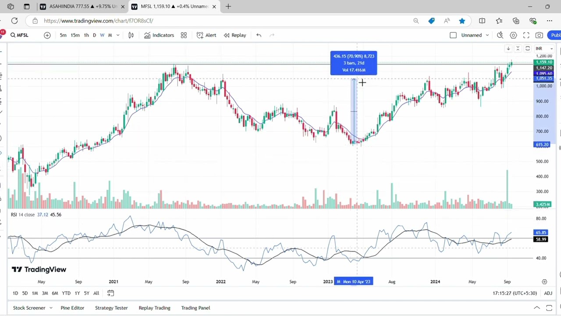Viewport: 561px width, 316px height.
Task: Select the monthly M timeframe
Action: click(110, 35)
